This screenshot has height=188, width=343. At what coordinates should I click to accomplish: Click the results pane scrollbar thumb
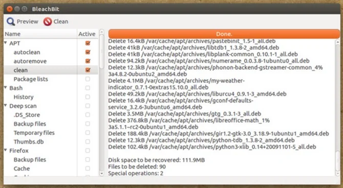pyautogui.click(x=338, y=160)
